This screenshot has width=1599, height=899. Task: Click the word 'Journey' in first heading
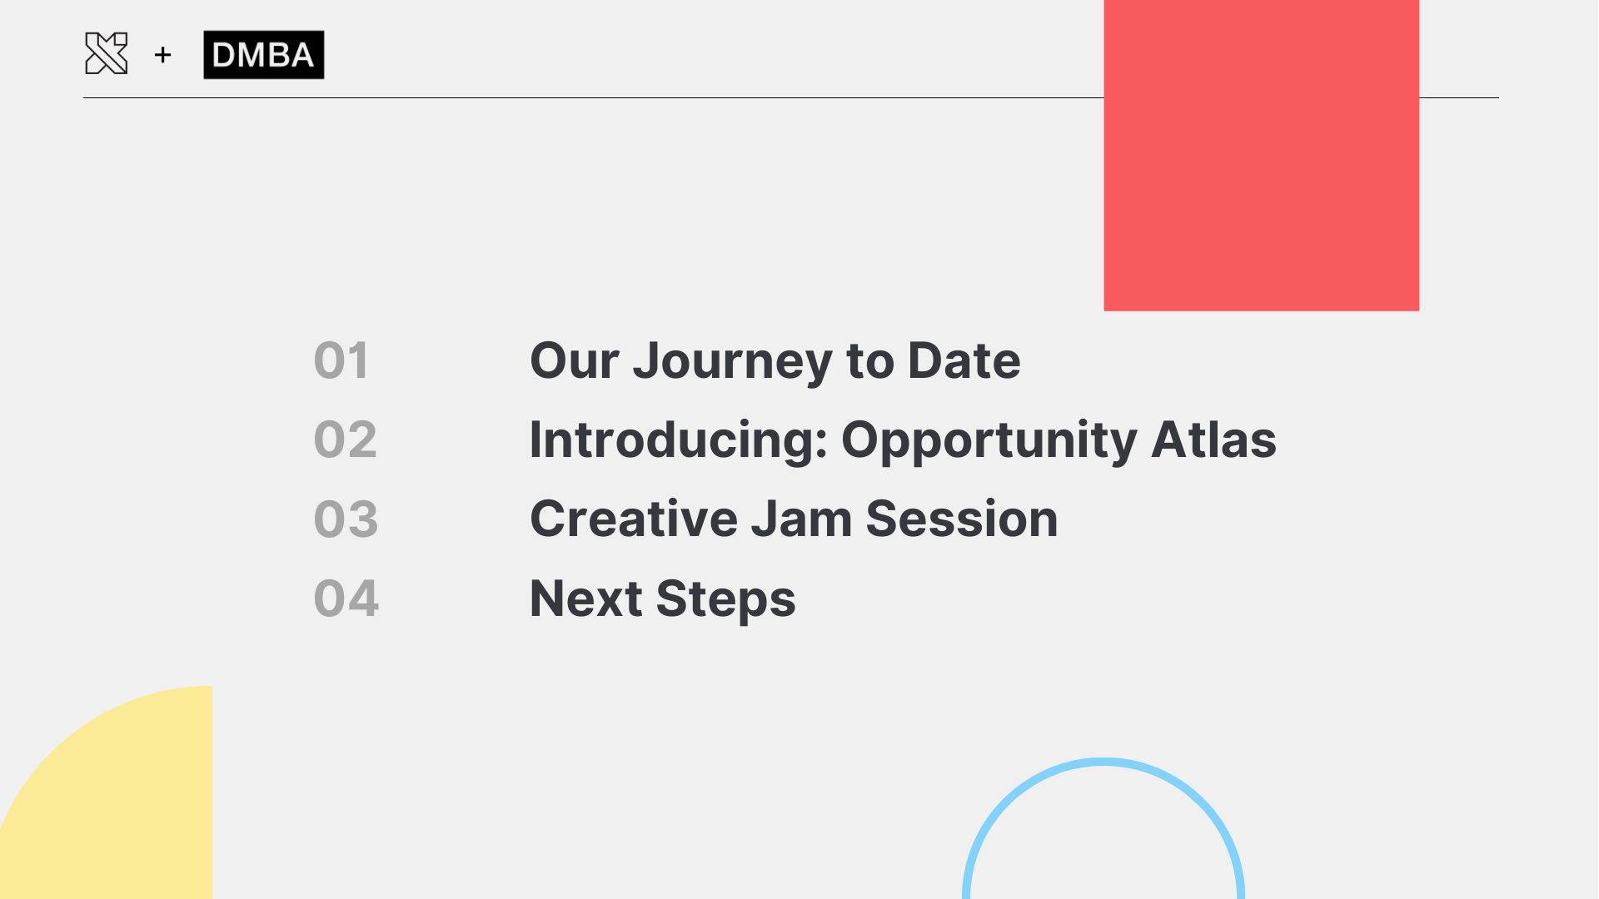(x=732, y=362)
